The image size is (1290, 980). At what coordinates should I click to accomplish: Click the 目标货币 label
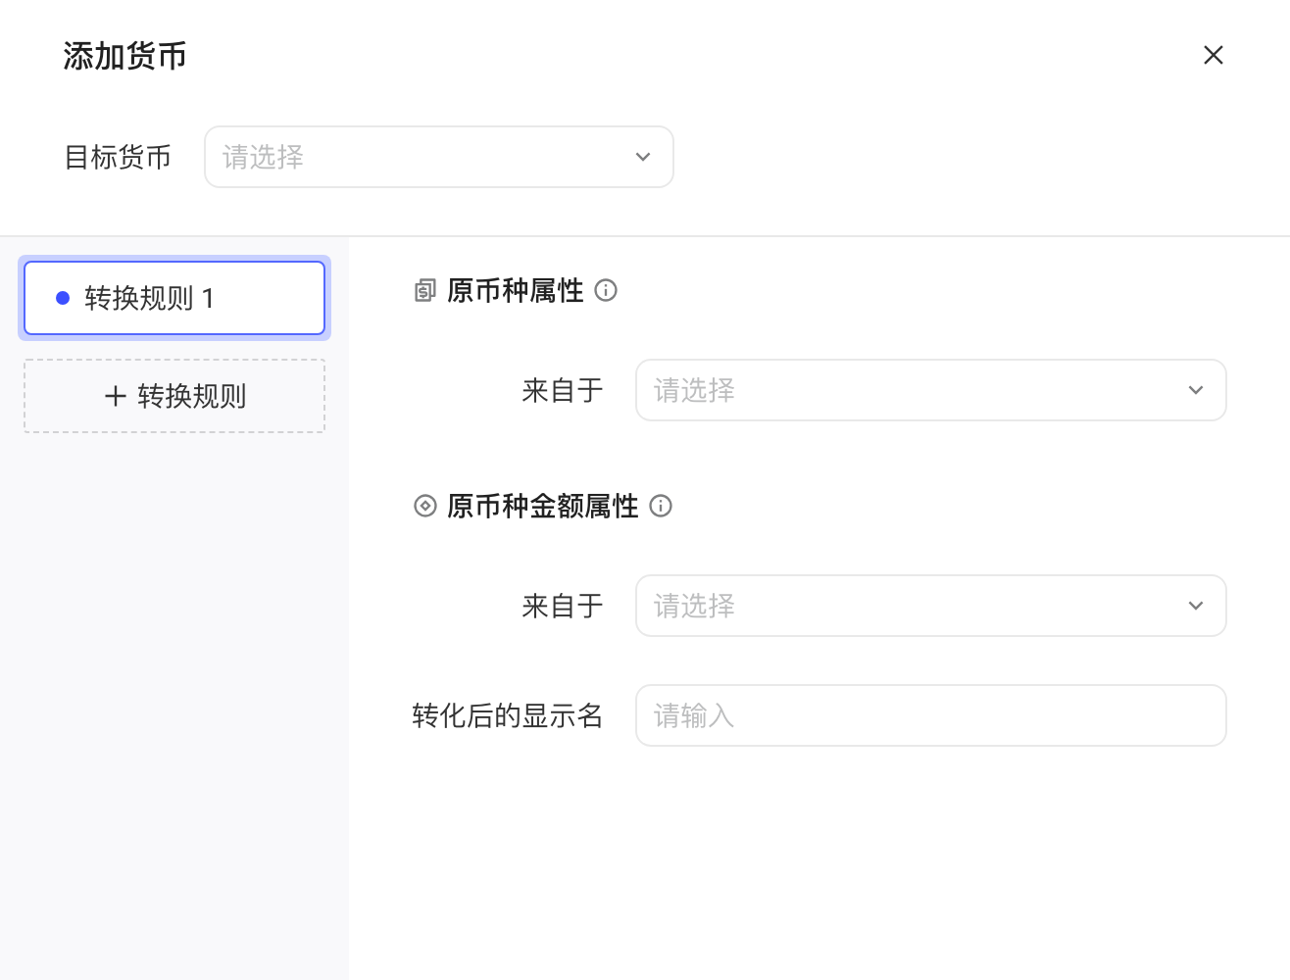pyautogui.click(x=118, y=157)
